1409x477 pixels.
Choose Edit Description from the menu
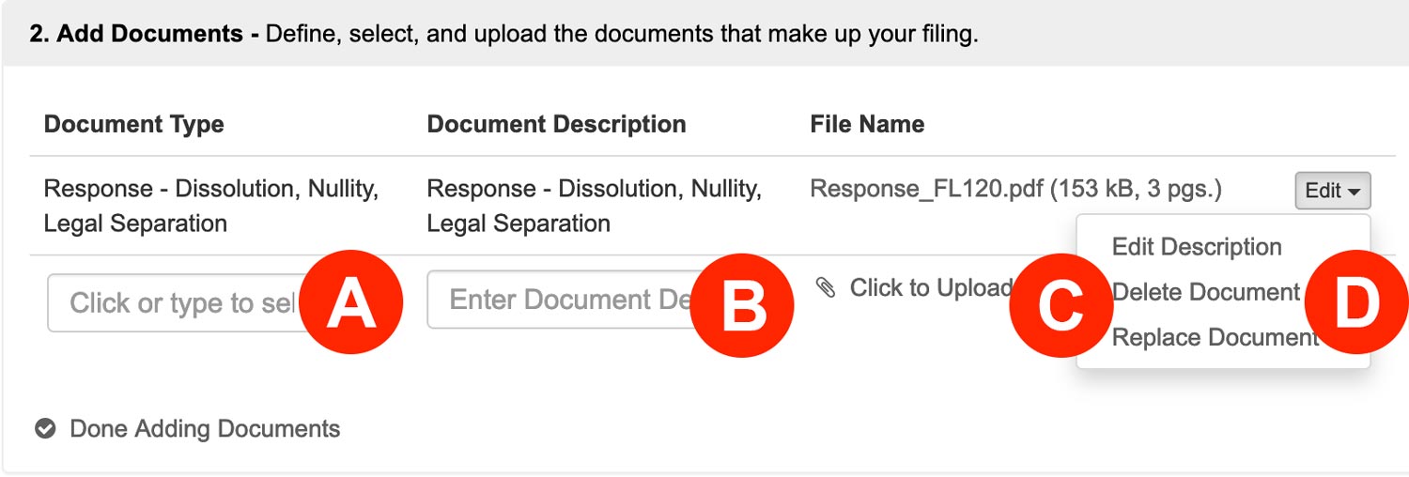(1197, 247)
